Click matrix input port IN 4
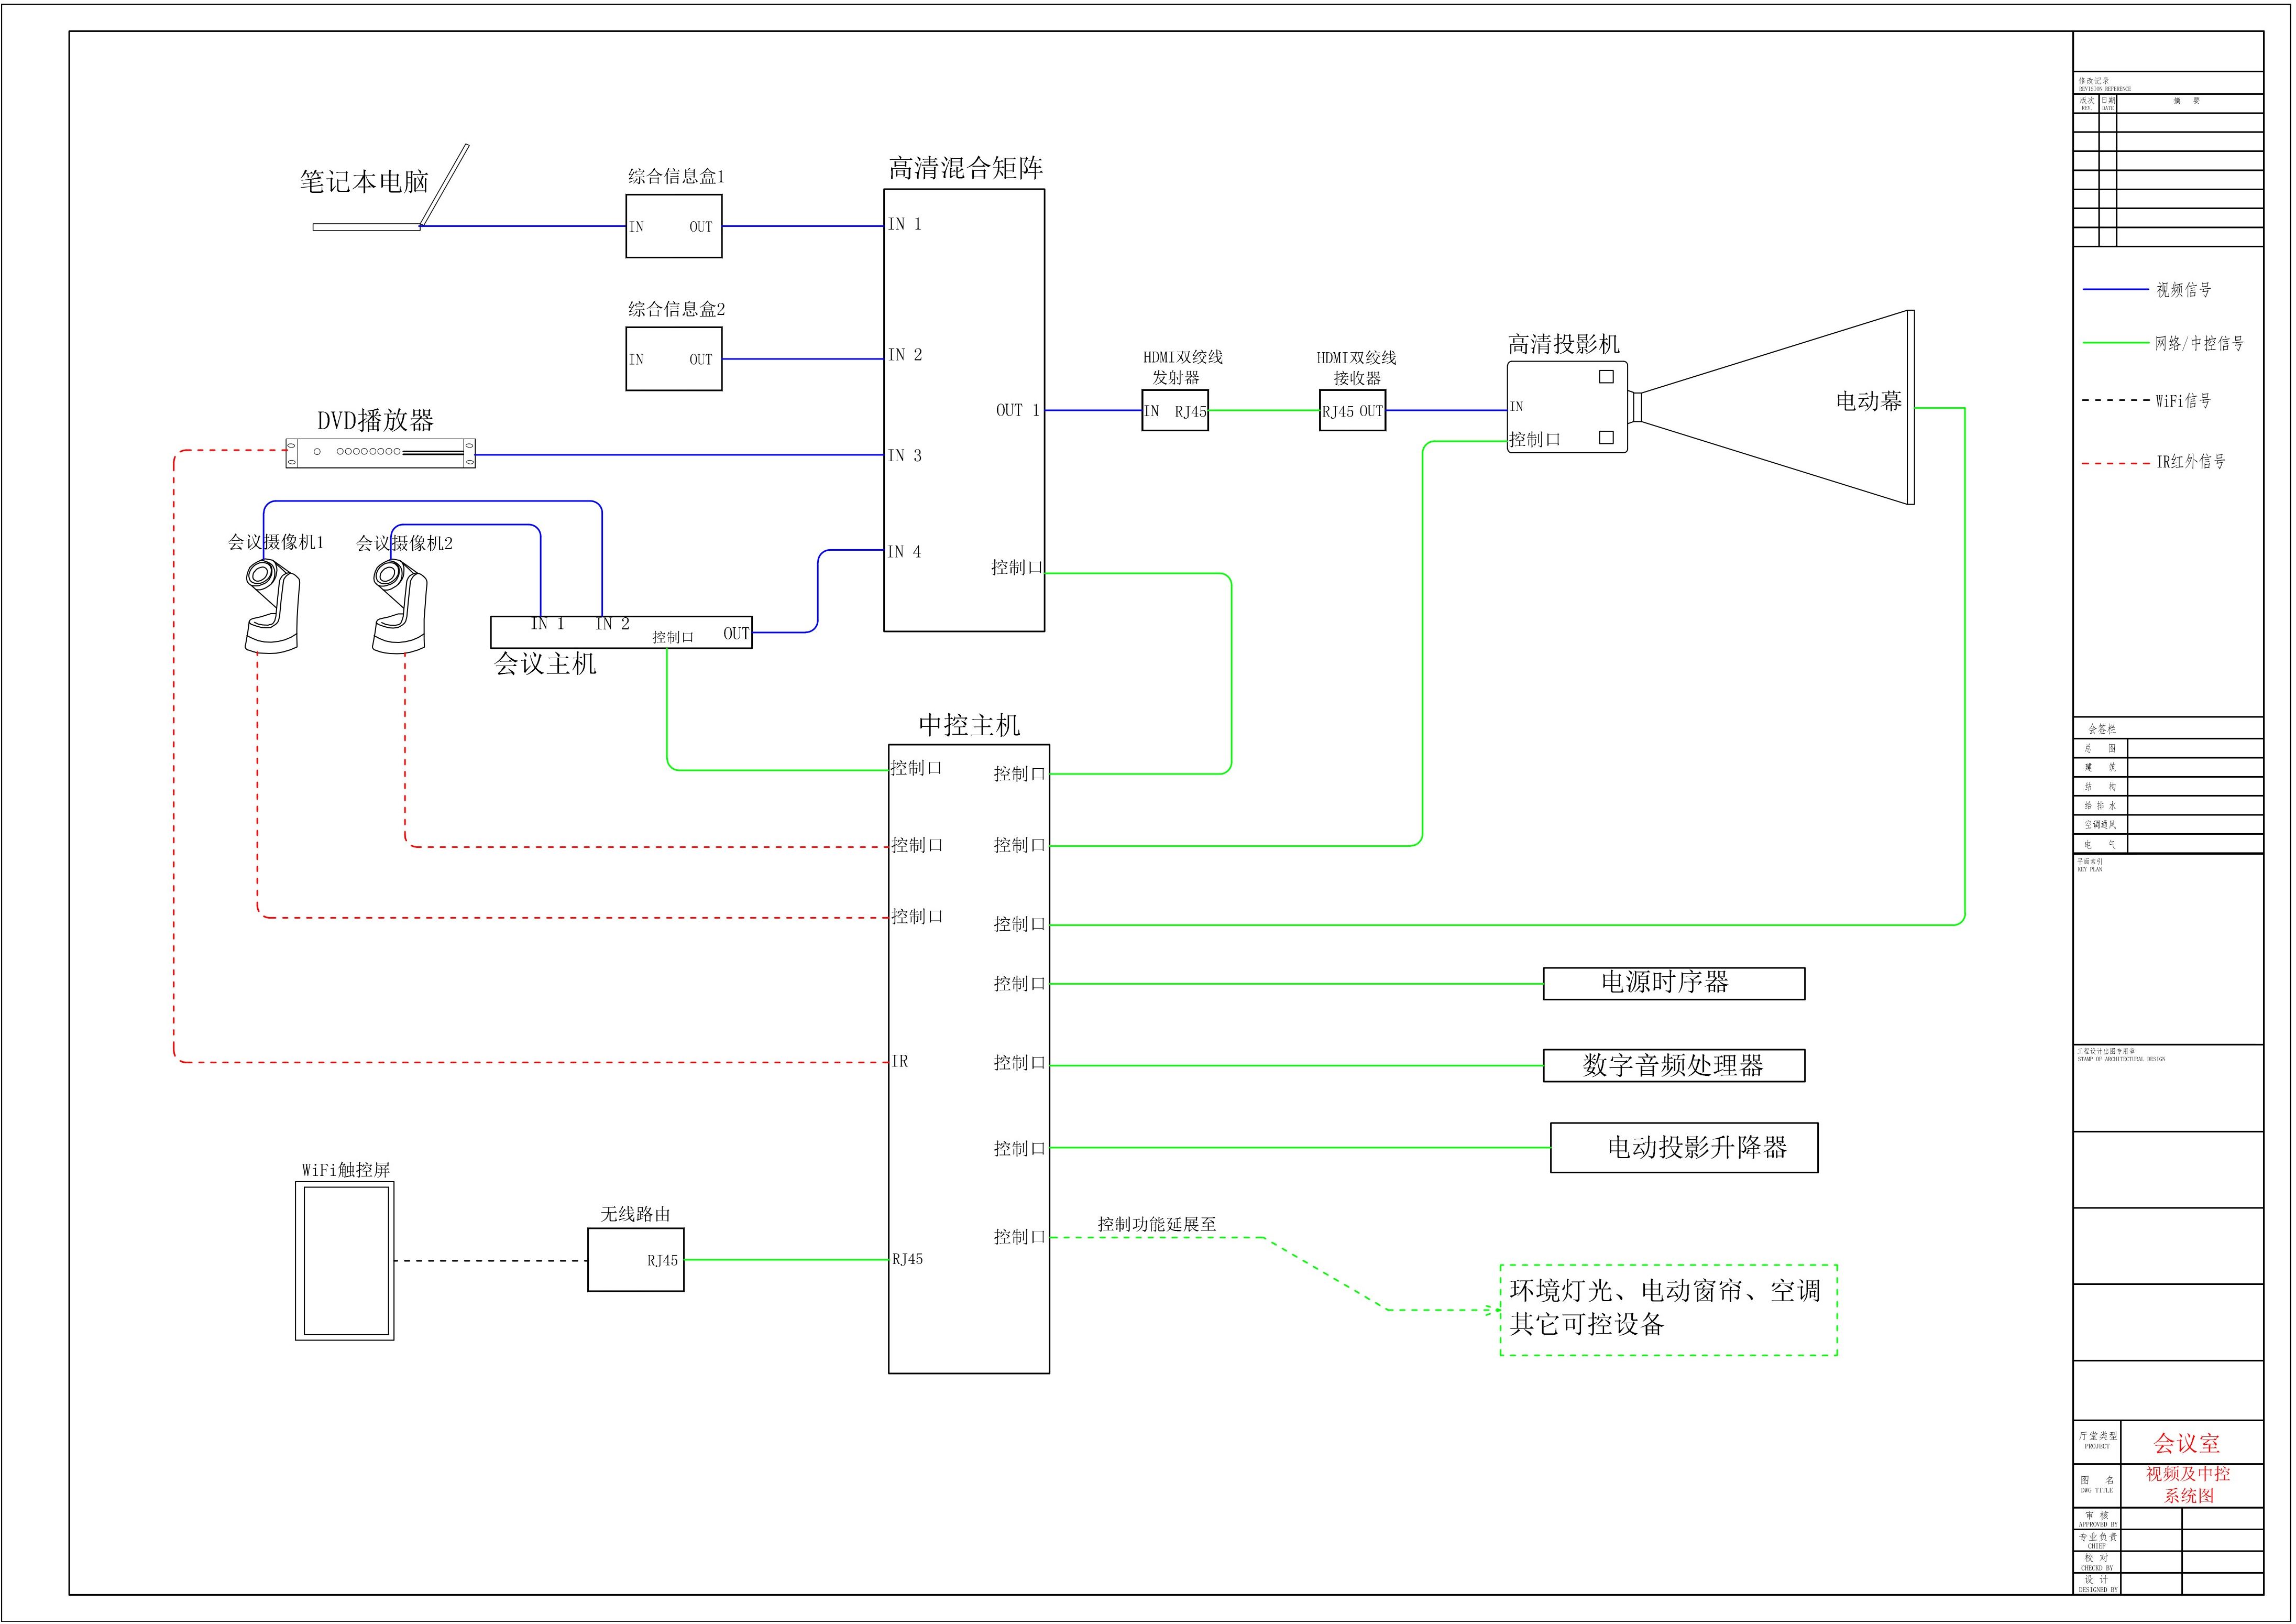 [905, 551]
